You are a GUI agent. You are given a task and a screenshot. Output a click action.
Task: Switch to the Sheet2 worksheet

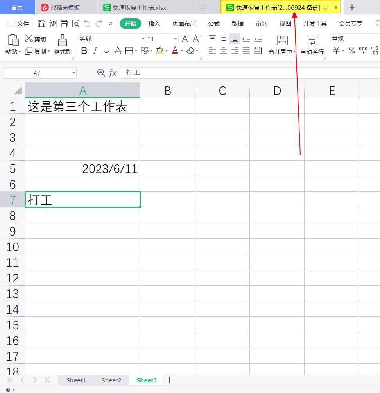tap(111, 380)
